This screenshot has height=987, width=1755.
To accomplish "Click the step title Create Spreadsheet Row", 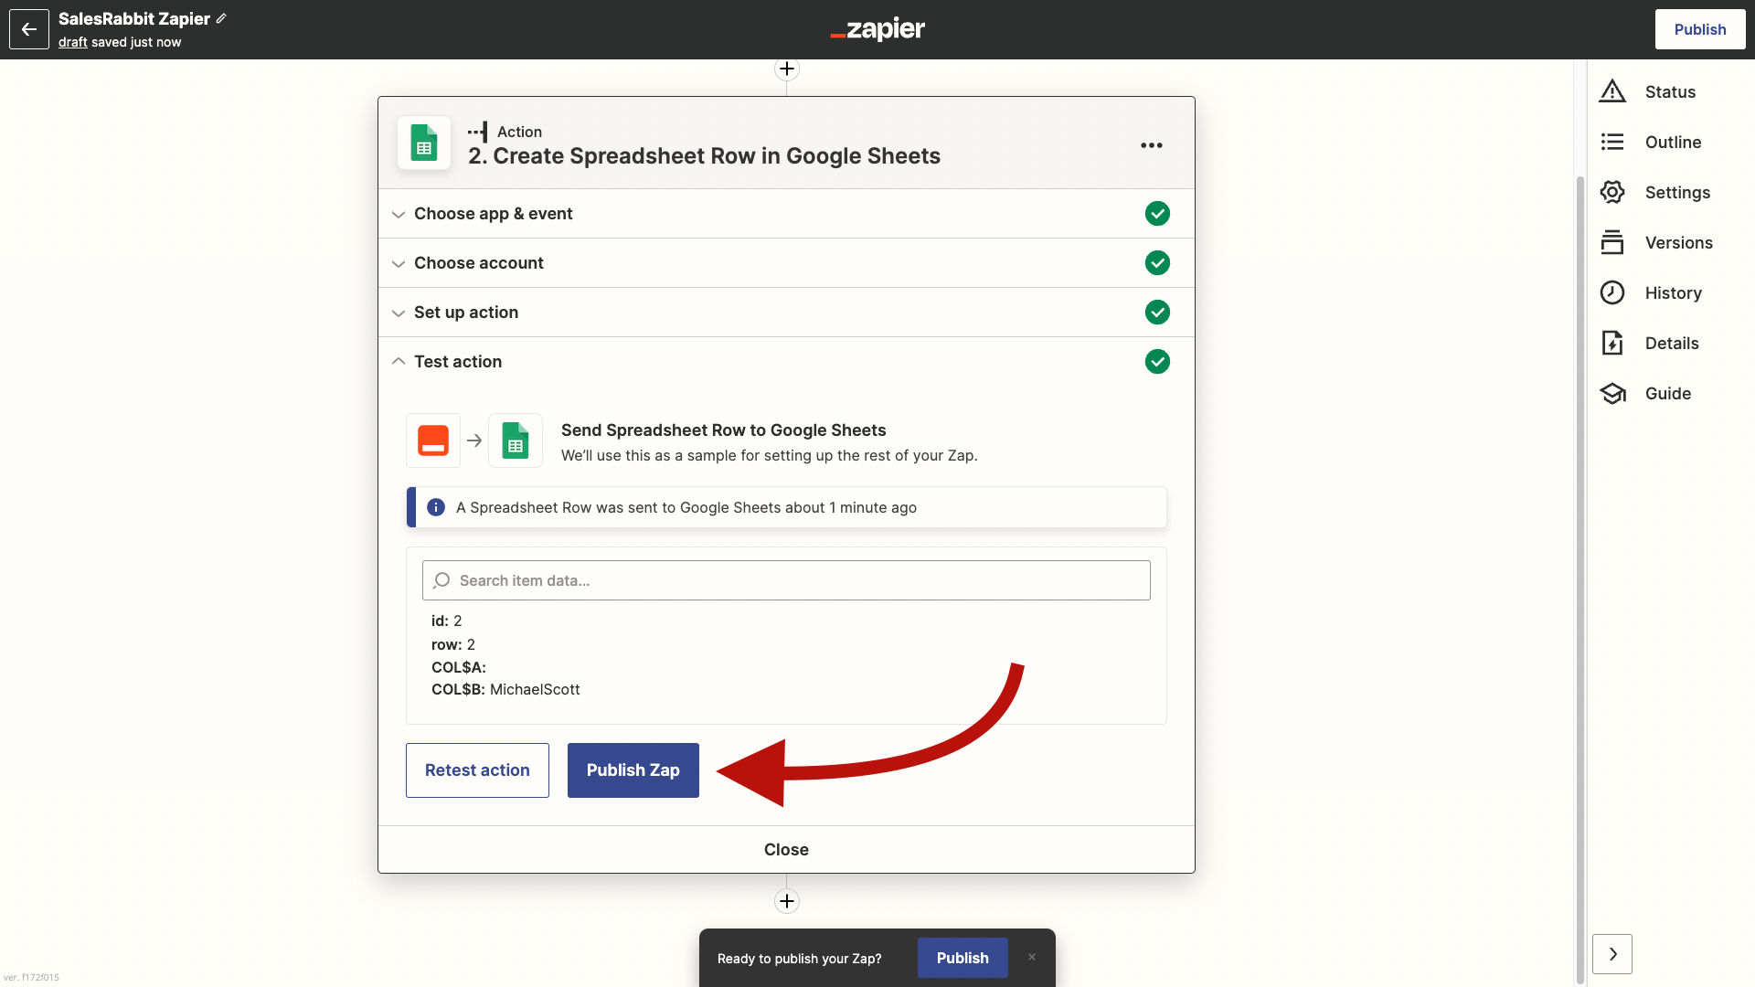I will click(x=704, y=156).
